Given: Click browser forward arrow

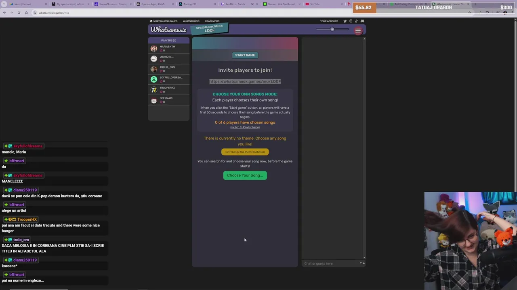Looking at the screenshot, I should 12,12.
